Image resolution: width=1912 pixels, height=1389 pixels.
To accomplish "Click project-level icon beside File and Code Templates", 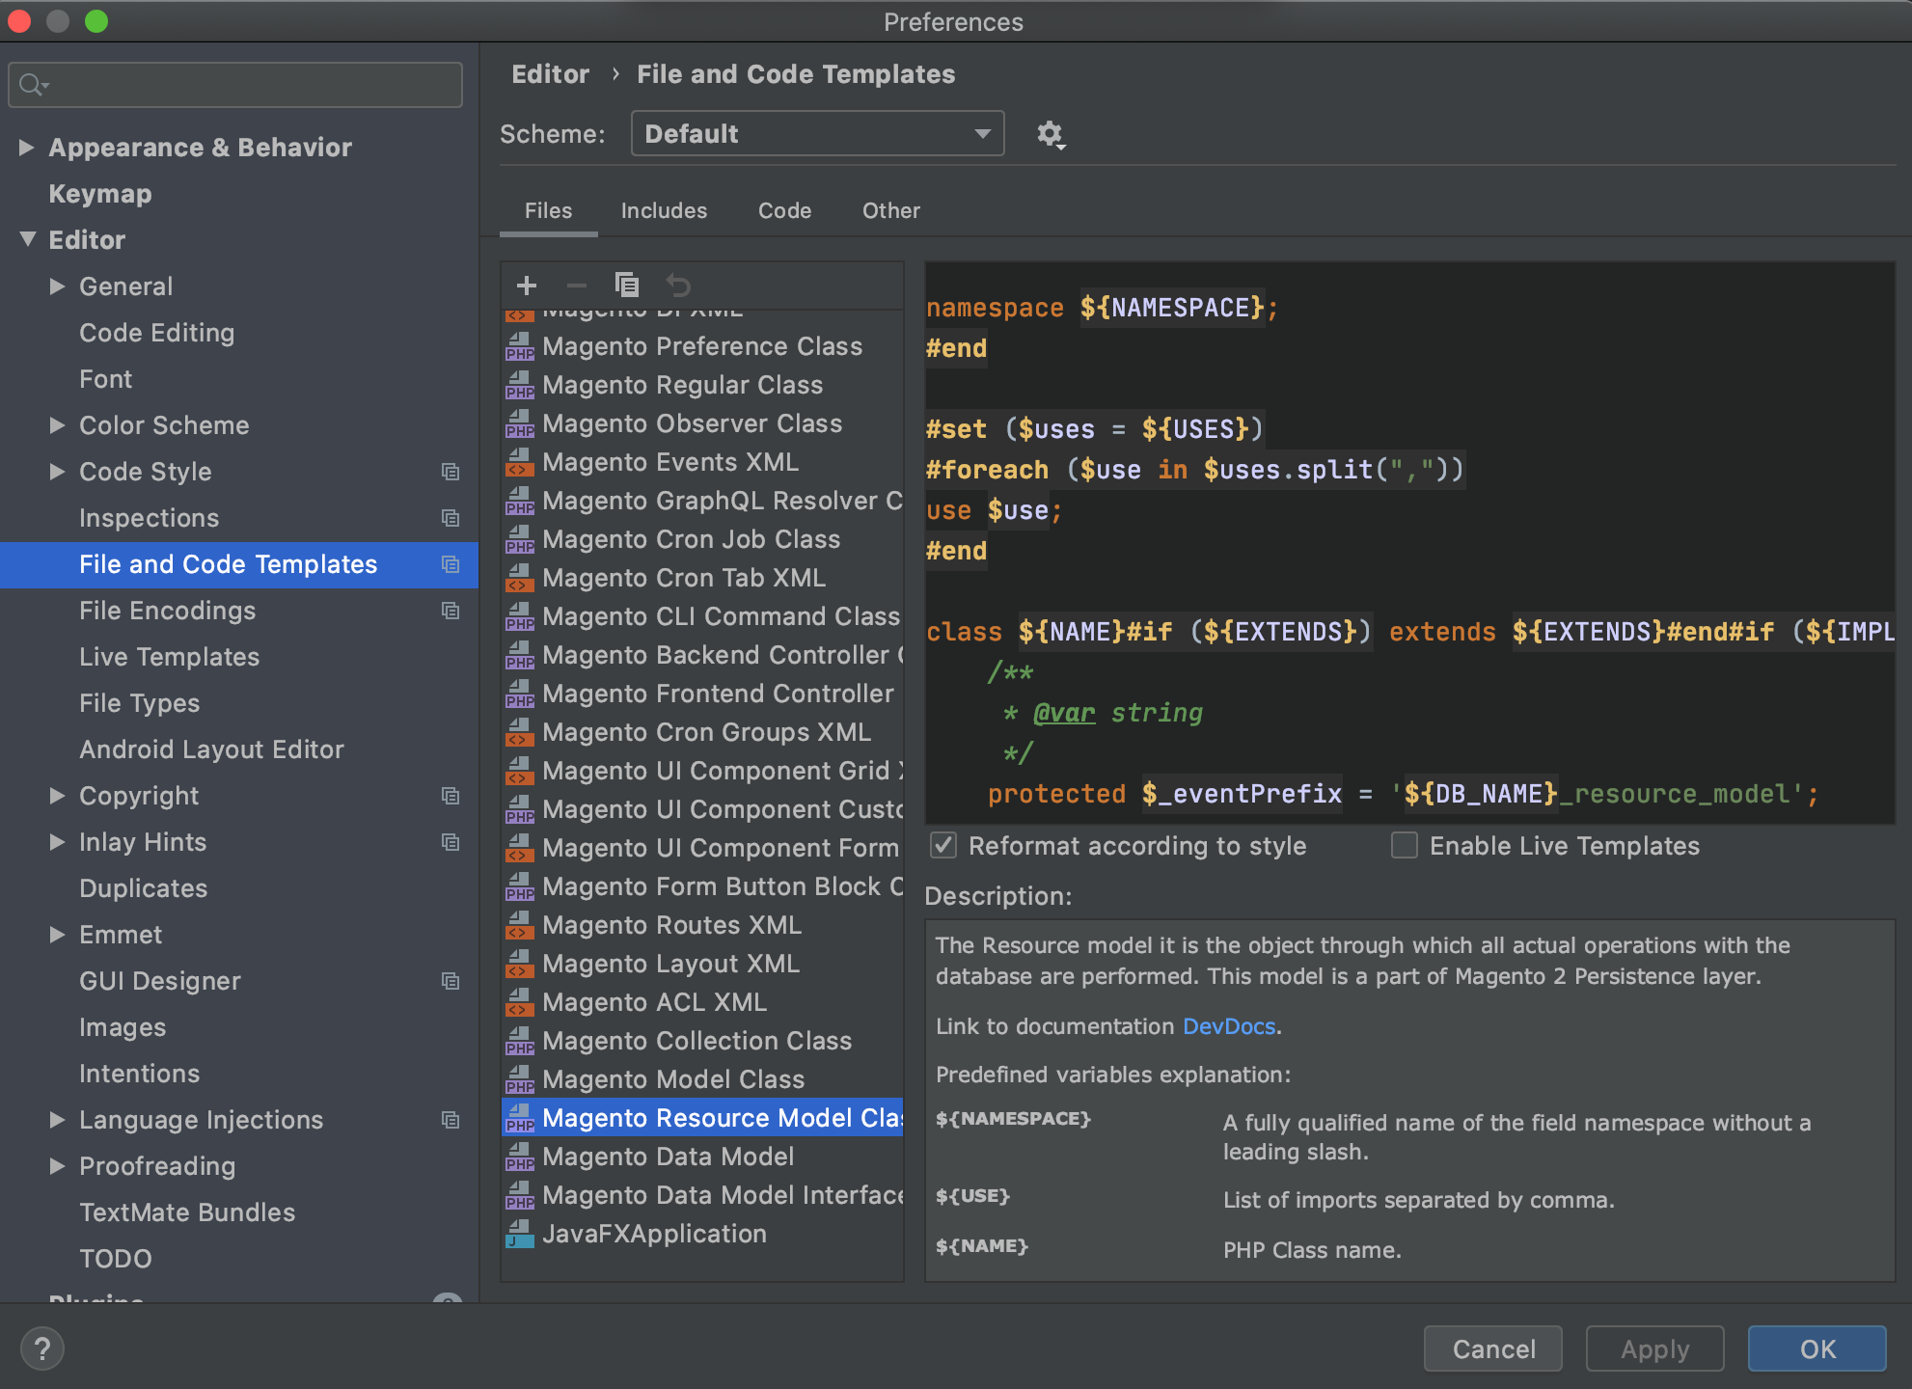I will point(451,564).
